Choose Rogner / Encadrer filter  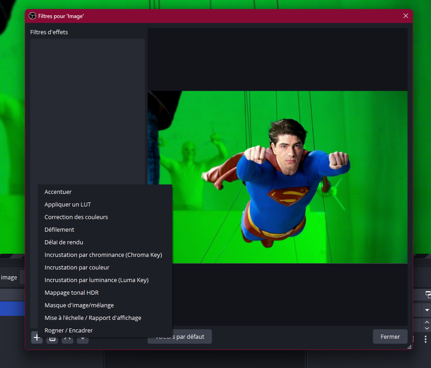tap(105, 331)
